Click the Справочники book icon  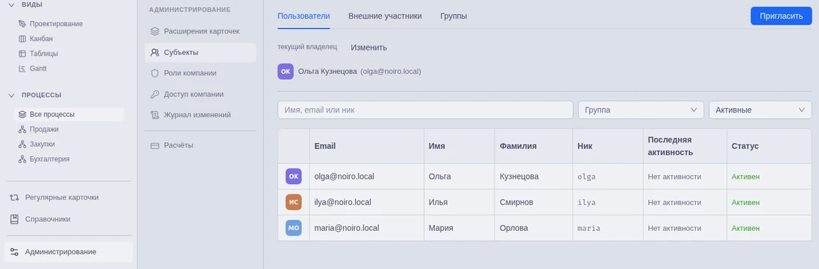pos(15,219)
